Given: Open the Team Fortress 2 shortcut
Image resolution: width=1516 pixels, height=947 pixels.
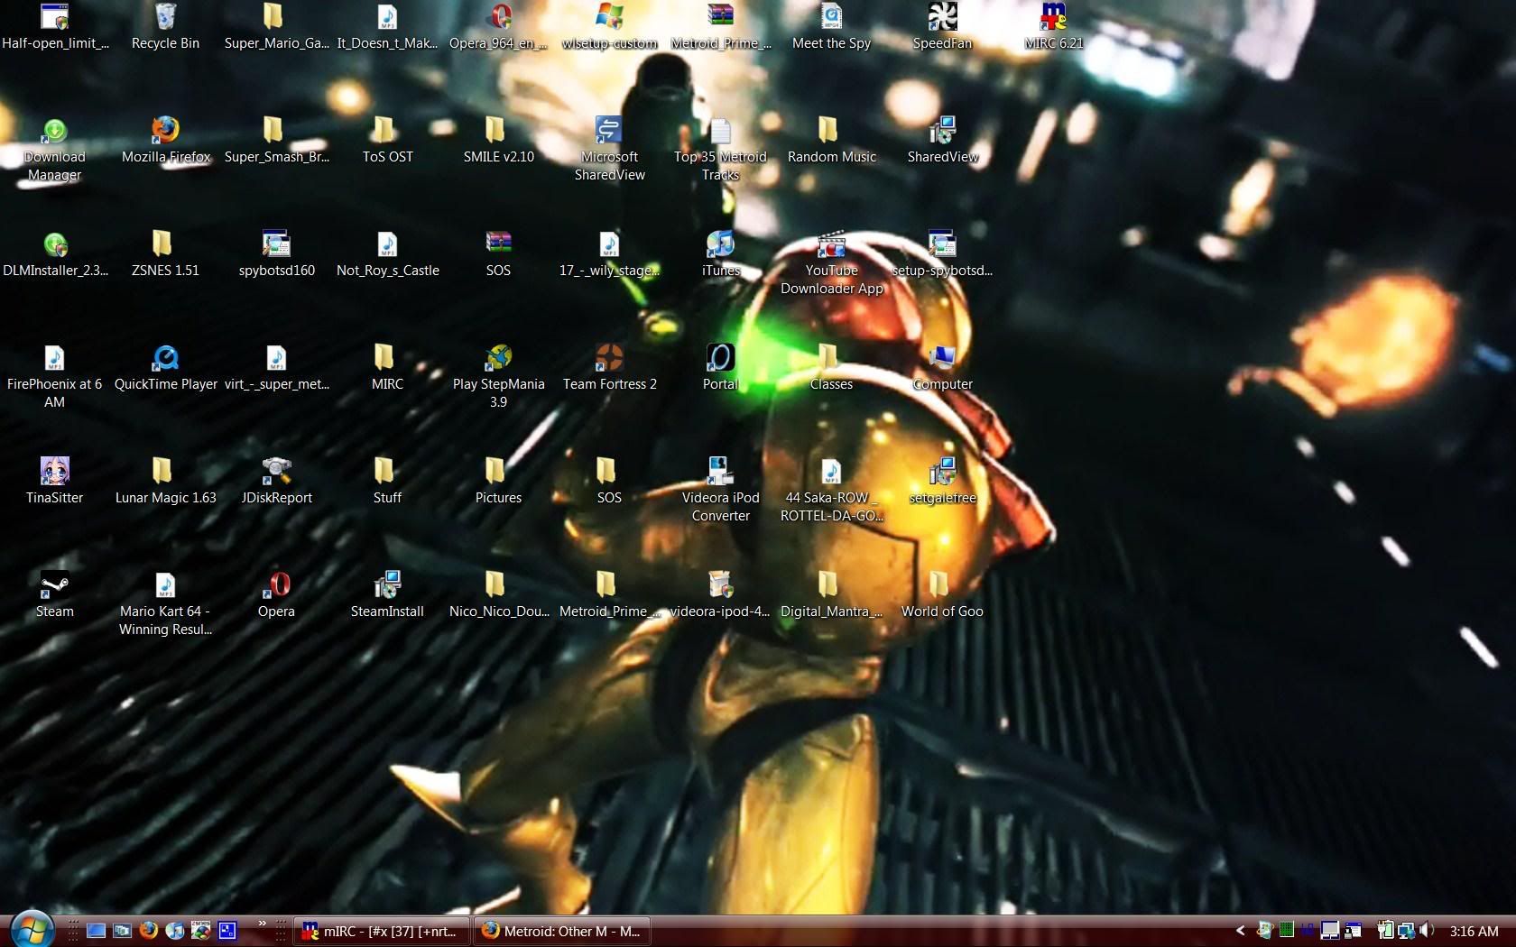Looking at the screenshot, I should point(609,358).
